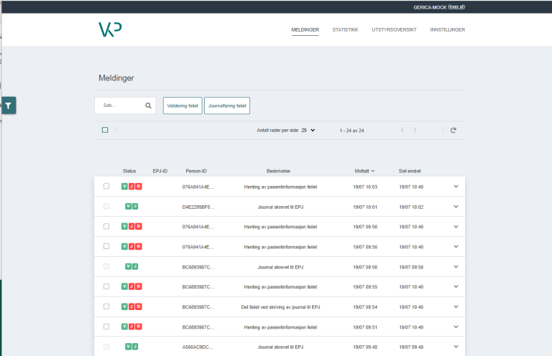Viewport: 552px width, 356px height.
Task: Filter by Validering feilet
Action: [183, 106]
